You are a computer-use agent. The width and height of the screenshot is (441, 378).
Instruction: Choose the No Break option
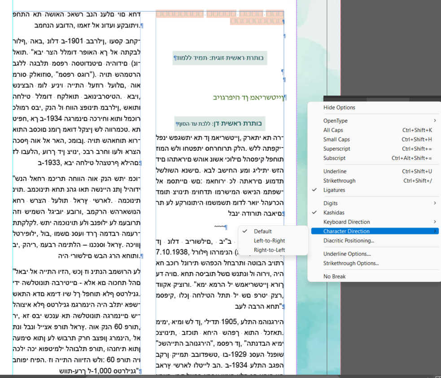tap(334, 277)
